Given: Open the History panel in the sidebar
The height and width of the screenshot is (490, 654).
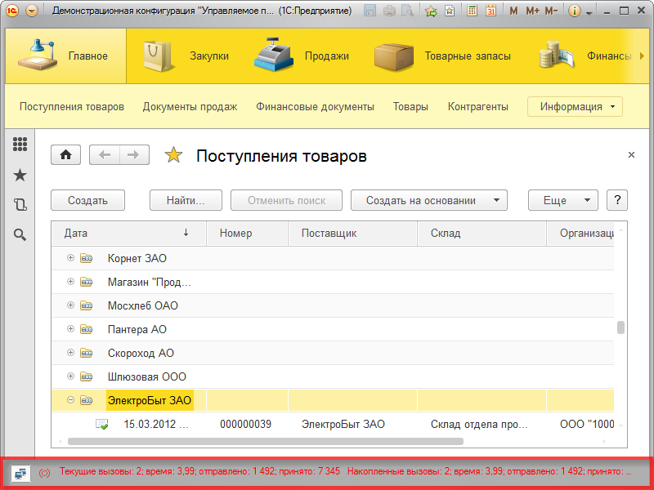Looking at the screenshot, I should click(x=20, y=204).
